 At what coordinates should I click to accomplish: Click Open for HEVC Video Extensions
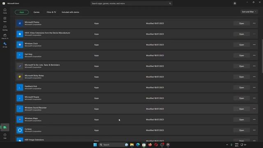pyautogui.click(x=242, y=34)
